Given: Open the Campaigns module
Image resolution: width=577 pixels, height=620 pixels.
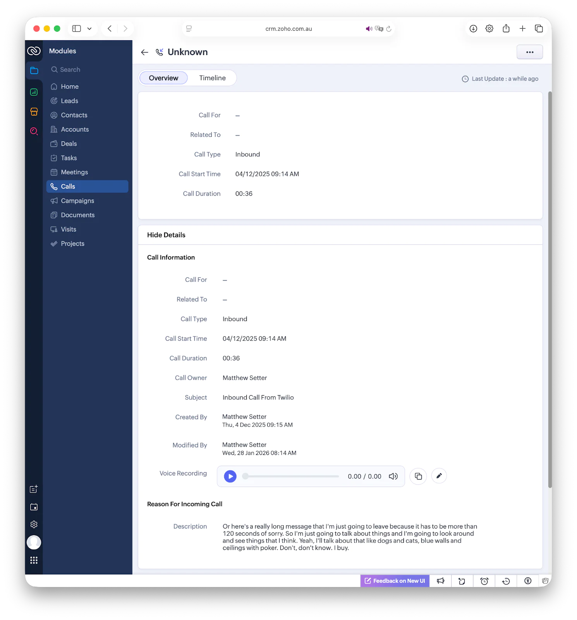Looking at the screenshot, I should [87, 201].
